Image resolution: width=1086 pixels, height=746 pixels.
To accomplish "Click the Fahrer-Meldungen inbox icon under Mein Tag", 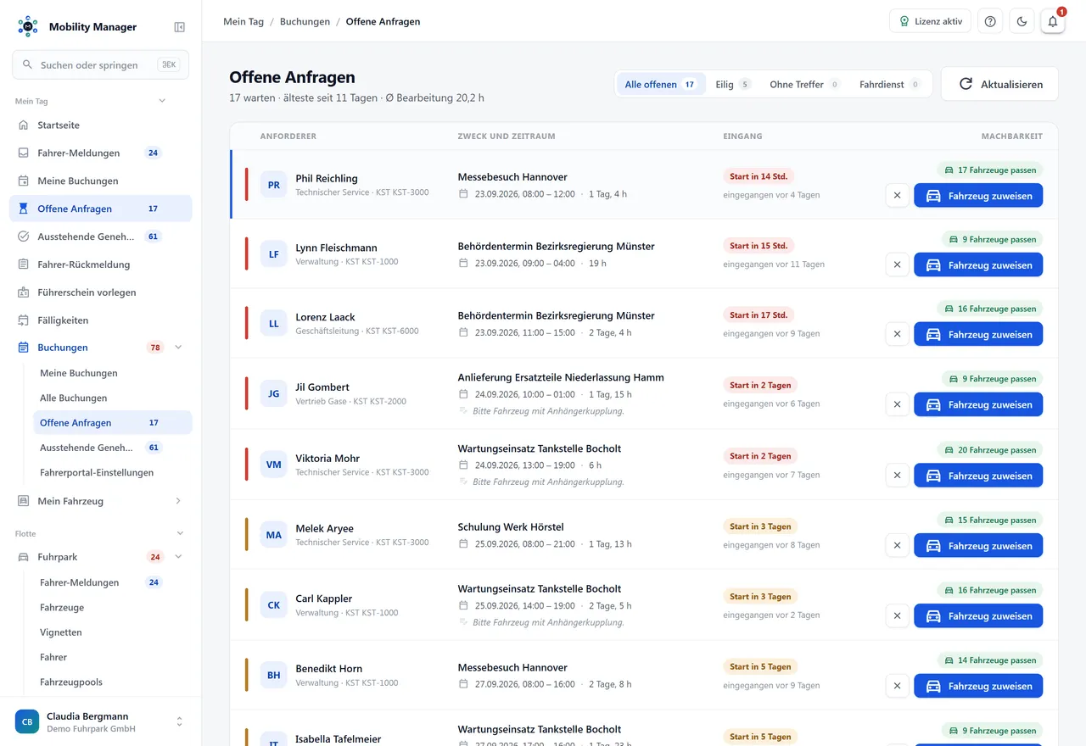I will pos(24,153).
